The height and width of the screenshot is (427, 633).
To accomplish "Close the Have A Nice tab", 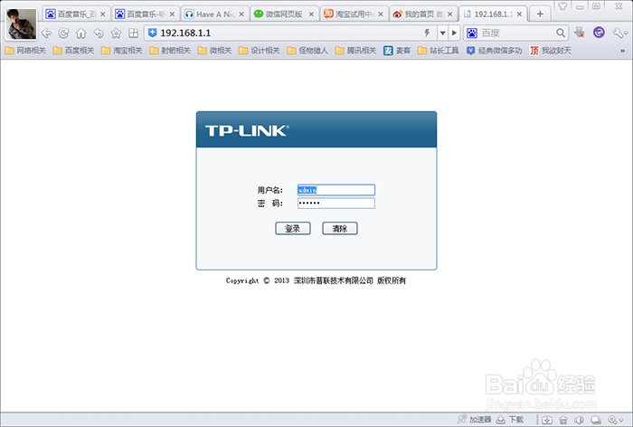I will pyautogui.click(x=241, y=14).
